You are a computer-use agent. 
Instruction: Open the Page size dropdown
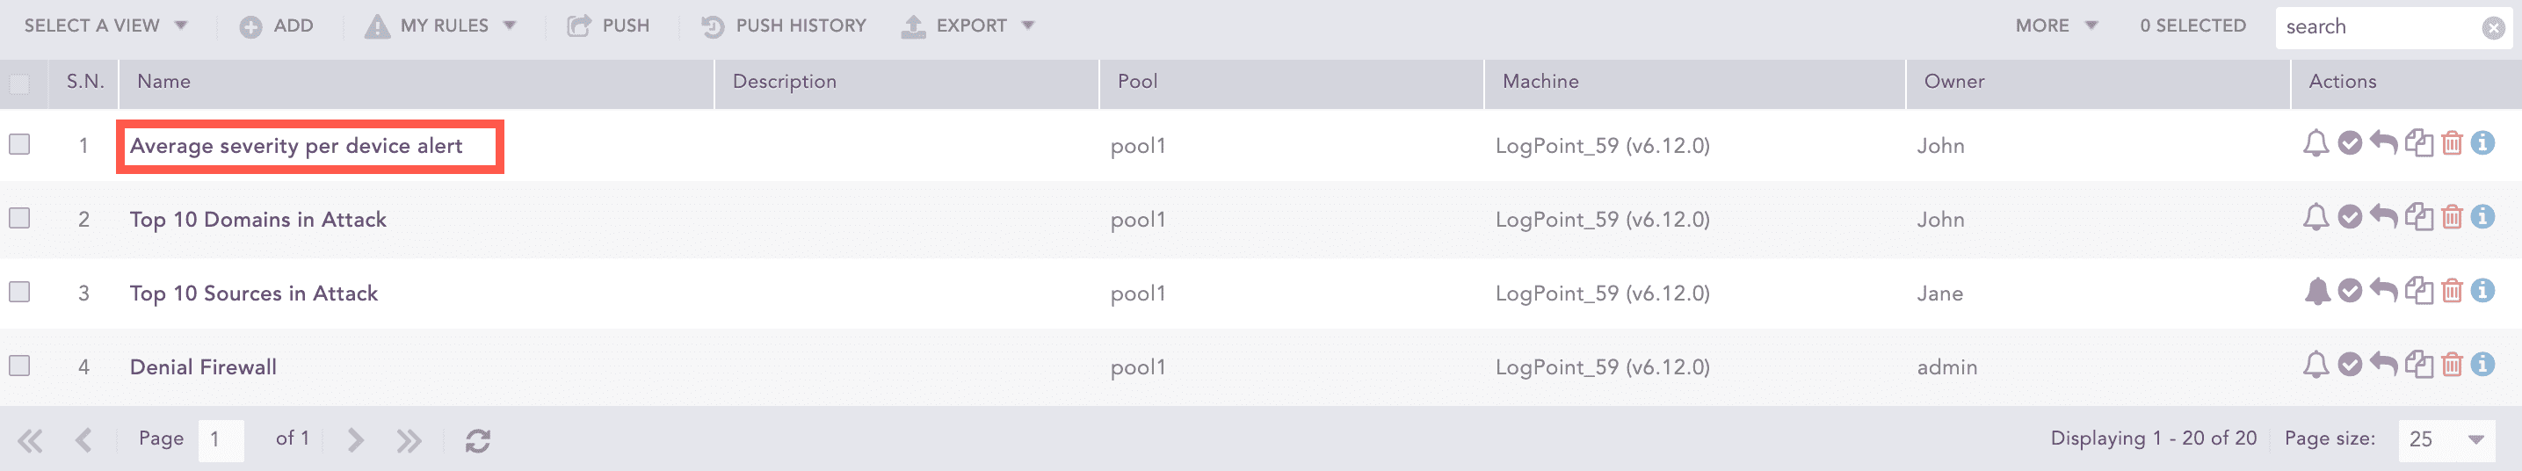[2445, 439]
